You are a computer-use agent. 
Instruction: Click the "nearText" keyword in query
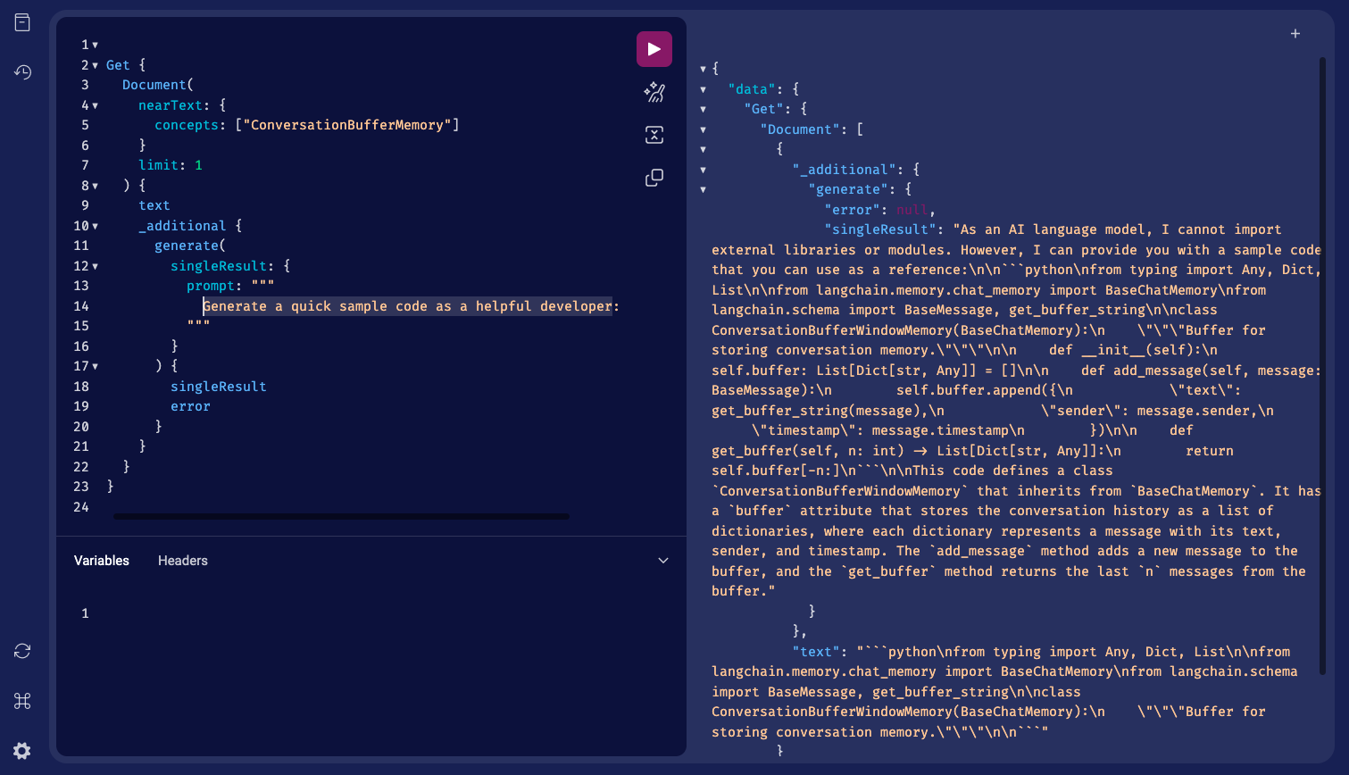tap(171, 105)
